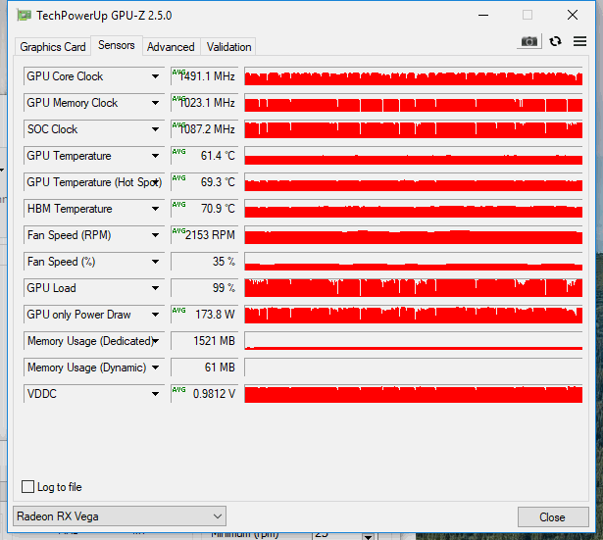Click the GPU-Z app icon in title bar
This screenshot has height=540, width=603.
tap(24, 16)
